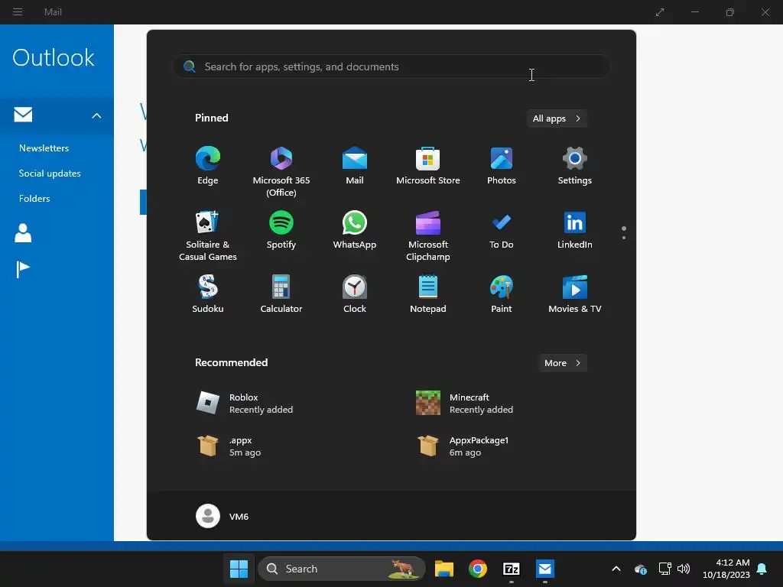
Task: Launch the Sudoku game
Action: (x=208, y=294)
